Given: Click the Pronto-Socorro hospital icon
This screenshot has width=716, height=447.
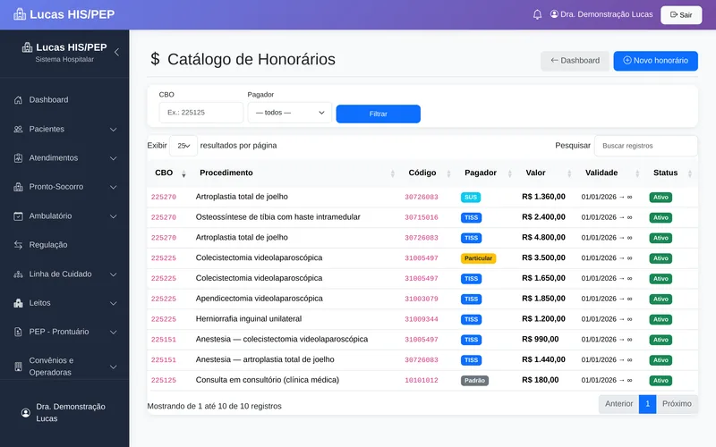Looking at the screenshot, I should point(18,187).
